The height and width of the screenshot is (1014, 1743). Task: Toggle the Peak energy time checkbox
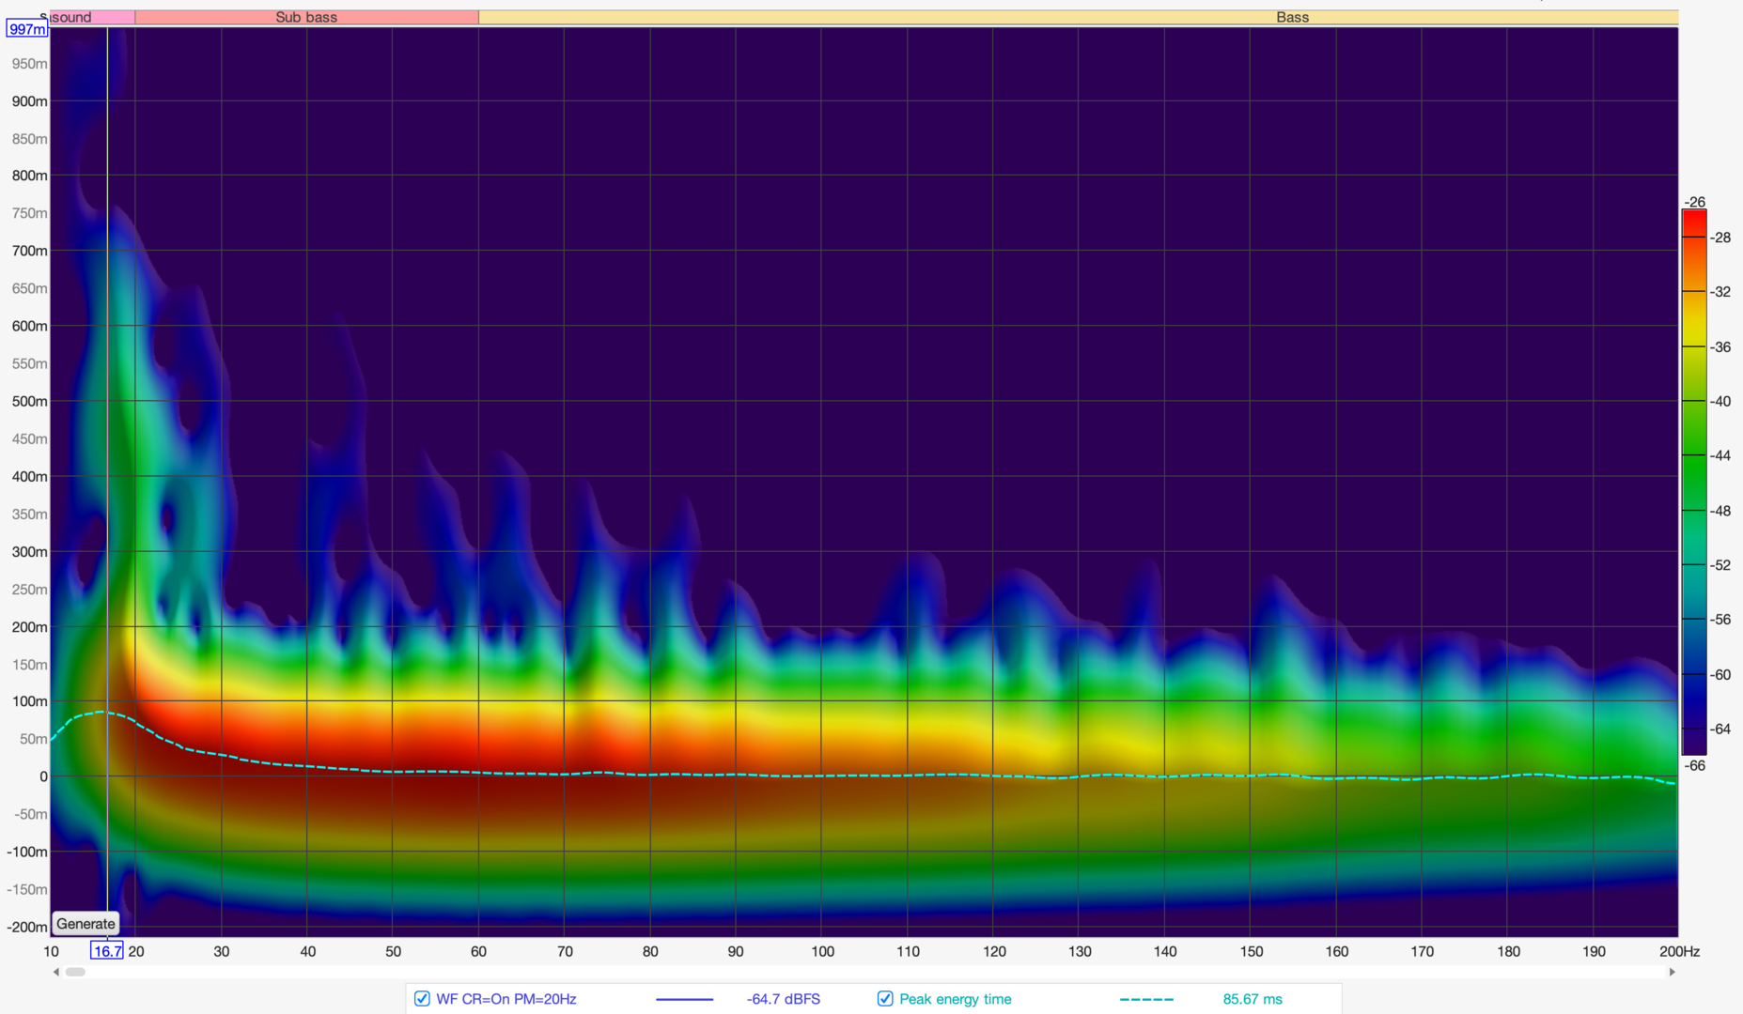(x=885, y=999)
